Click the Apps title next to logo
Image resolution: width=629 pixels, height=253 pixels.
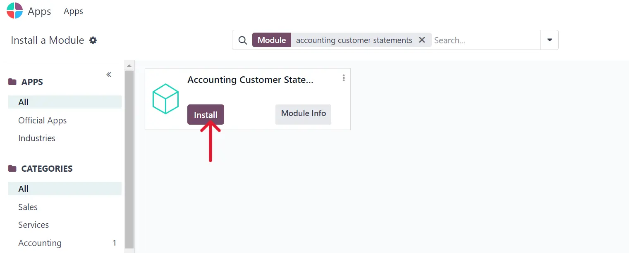click(x=39, y=11)
